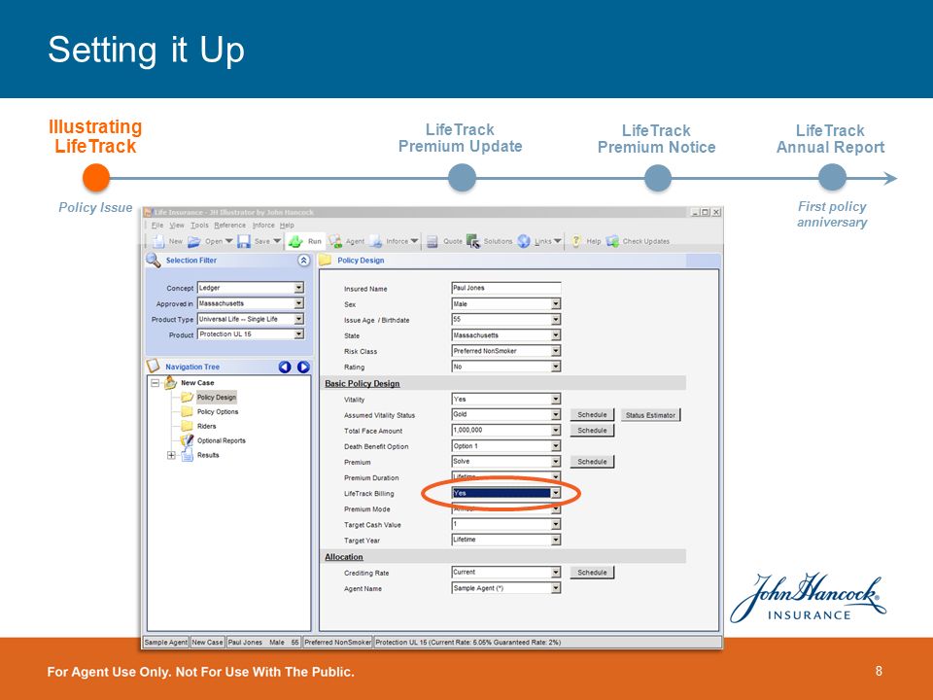Image resolution: width=933 pixels, height=700 pixels.
Task: Open the File menu
Action: pyautogui.click(x=157, y=226)
